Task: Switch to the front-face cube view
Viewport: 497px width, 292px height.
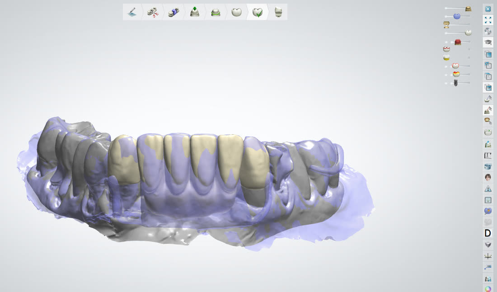Action: [488, 54]
